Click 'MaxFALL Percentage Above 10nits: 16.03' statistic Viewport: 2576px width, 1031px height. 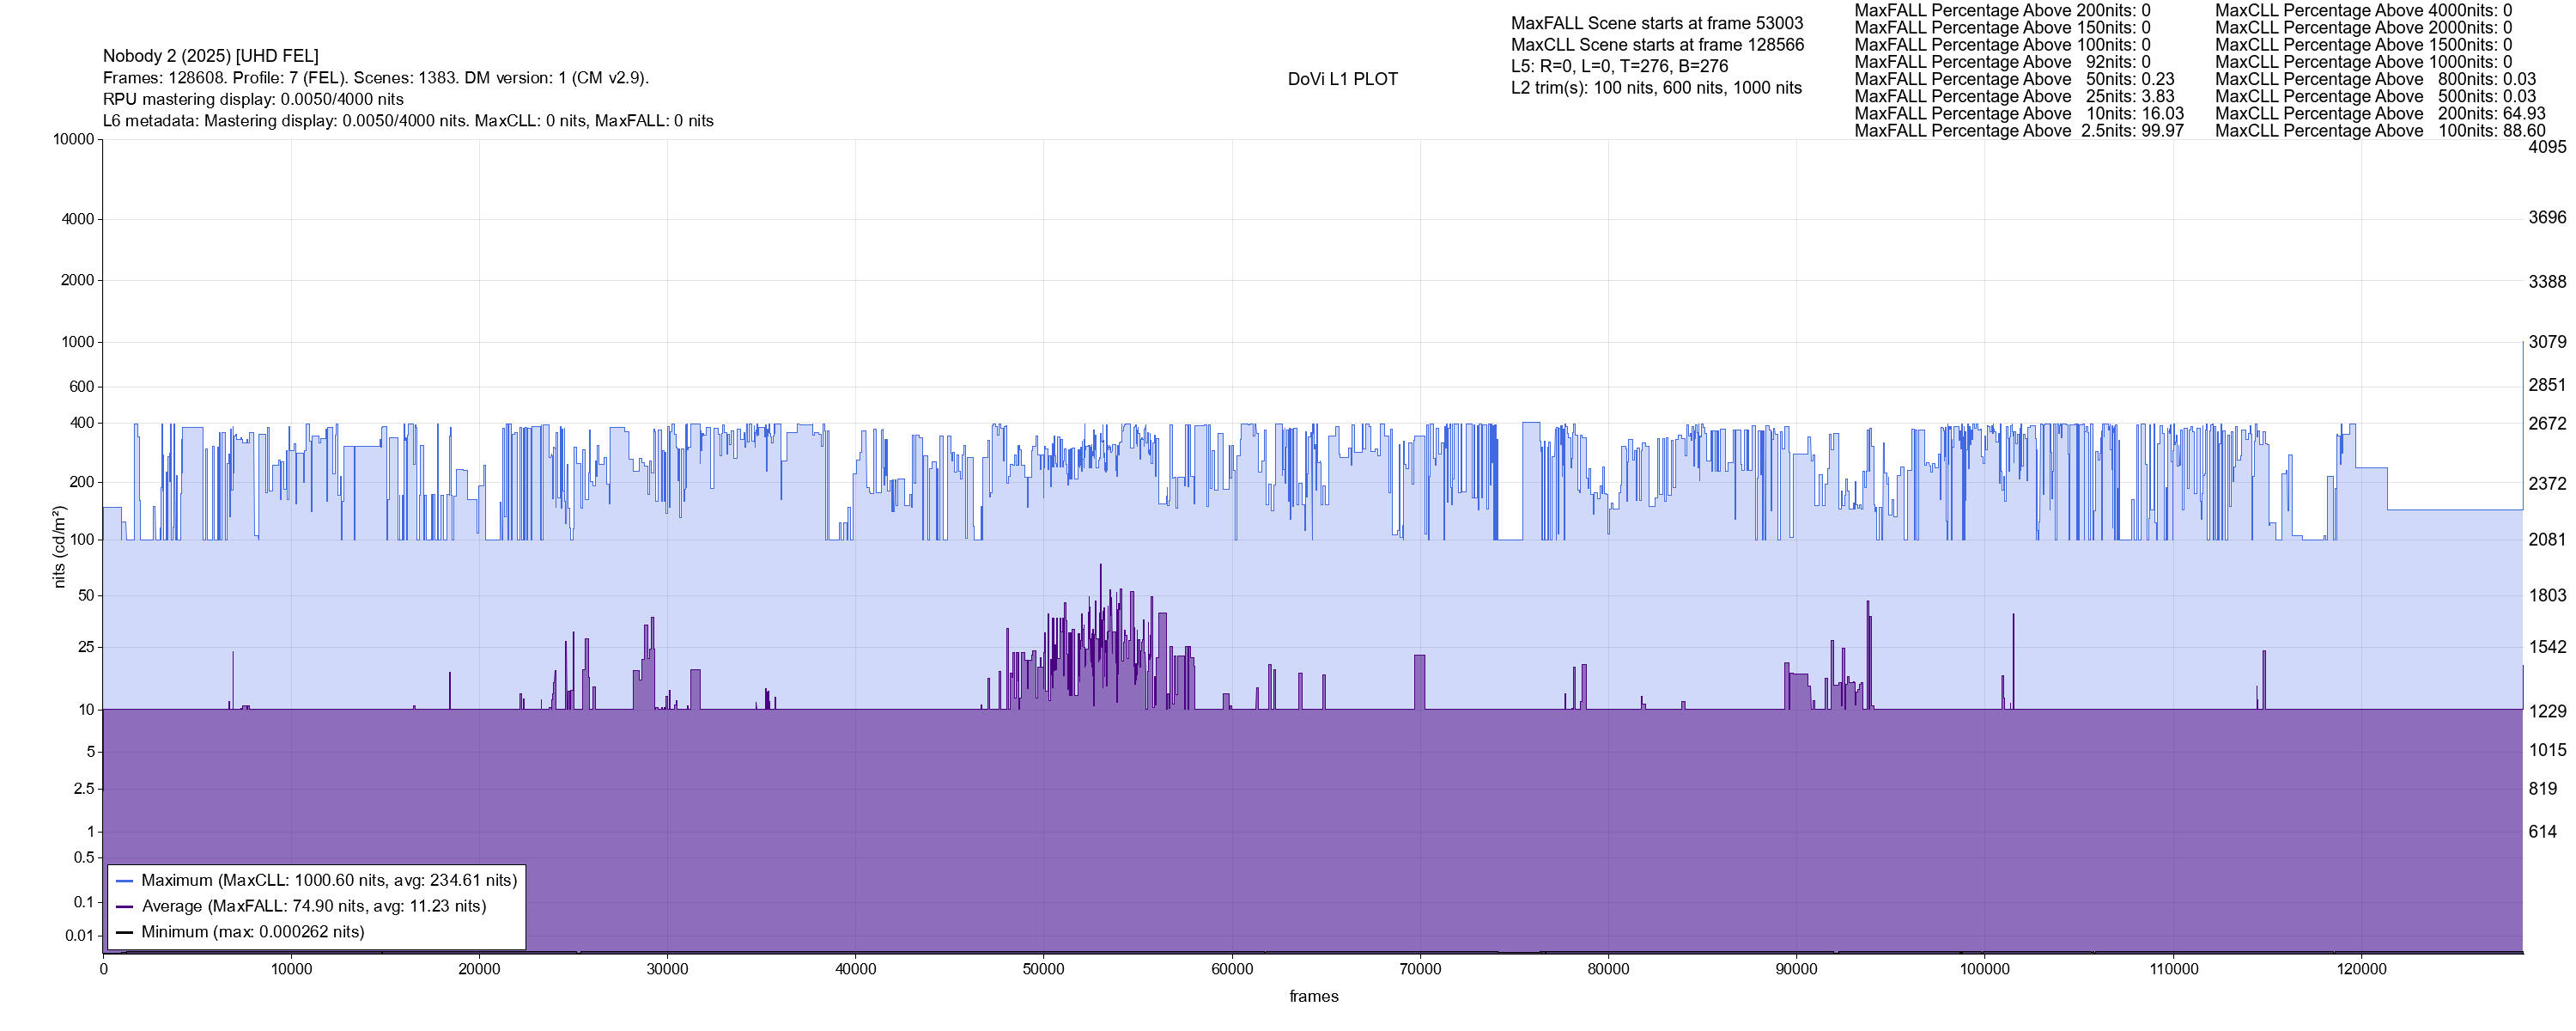pyautogui.click(x=2019, y=114)
